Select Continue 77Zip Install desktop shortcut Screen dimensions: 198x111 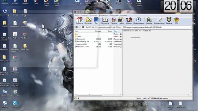[15, 82]
